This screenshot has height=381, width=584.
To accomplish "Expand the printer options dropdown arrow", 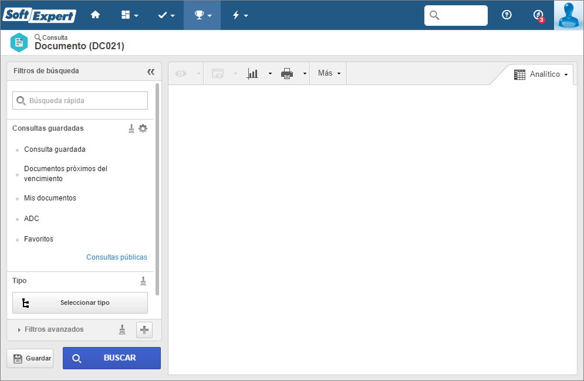I will [305, 74].
